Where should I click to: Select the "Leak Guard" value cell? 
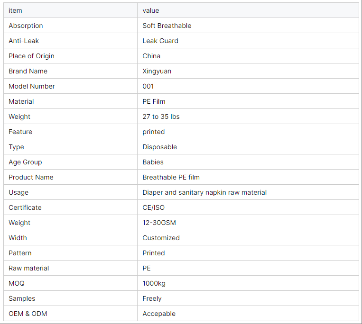[x=160, y=41]
